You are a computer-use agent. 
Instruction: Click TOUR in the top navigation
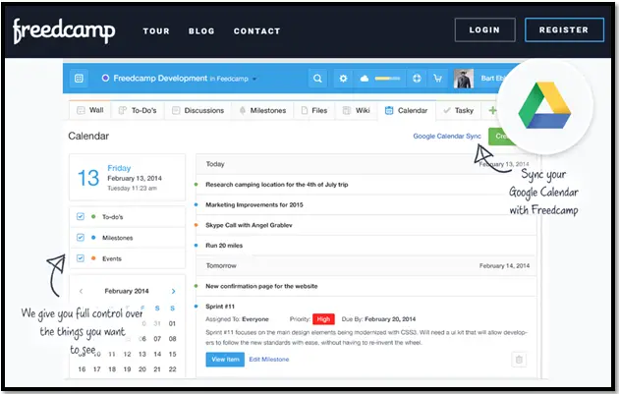click(x=156, y=30)
